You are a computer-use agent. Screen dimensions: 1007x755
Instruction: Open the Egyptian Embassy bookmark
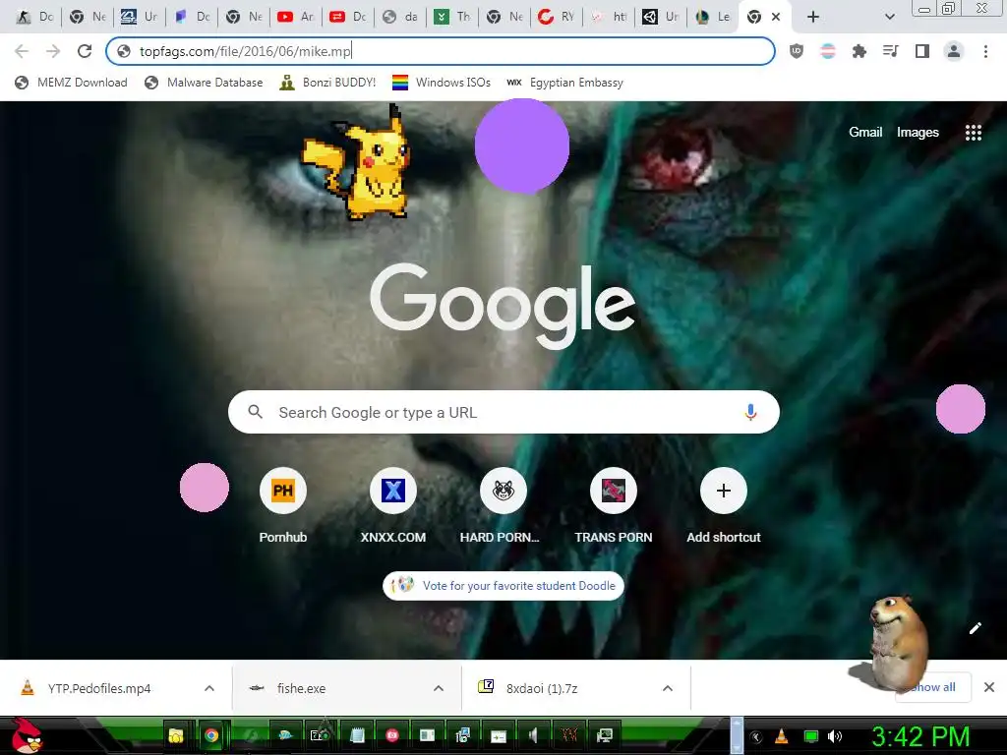click(565, 83)
